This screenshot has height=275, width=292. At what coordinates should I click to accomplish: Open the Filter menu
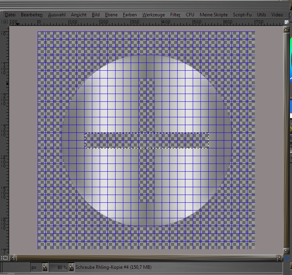175,15
